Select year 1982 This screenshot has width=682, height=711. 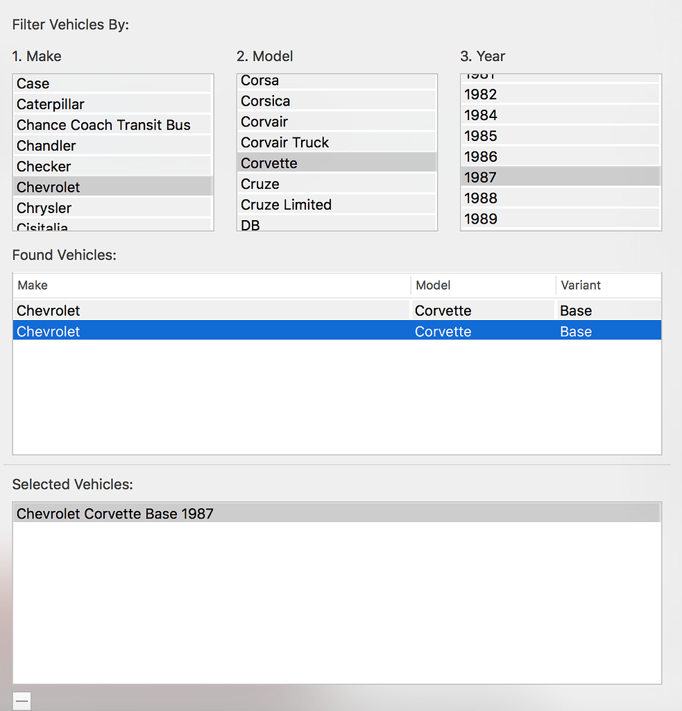[561, 94]
